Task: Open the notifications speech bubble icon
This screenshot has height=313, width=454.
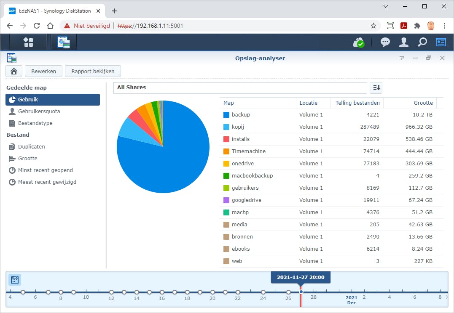Action: pyautogui.click(x=385, y=42)
